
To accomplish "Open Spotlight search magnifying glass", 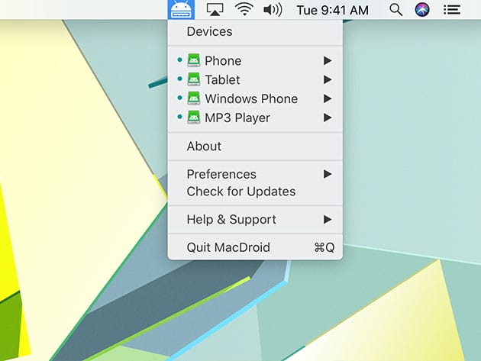I will coord(395,10).
